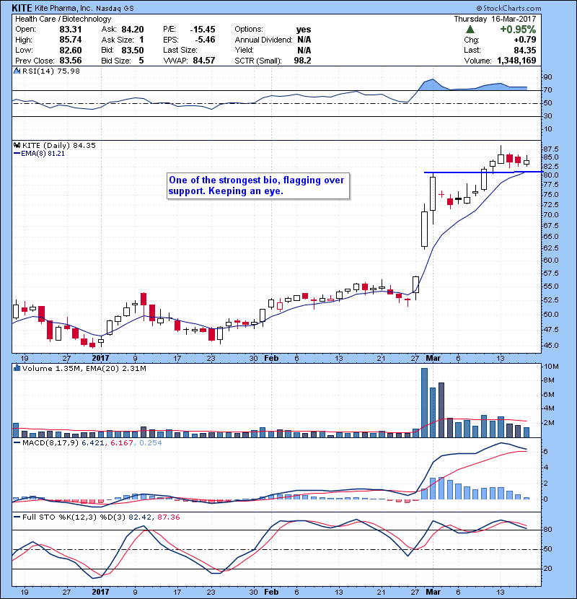577x599 pixels.
Task: Click the MACD signal value 6.167
Action: (121, 443)
